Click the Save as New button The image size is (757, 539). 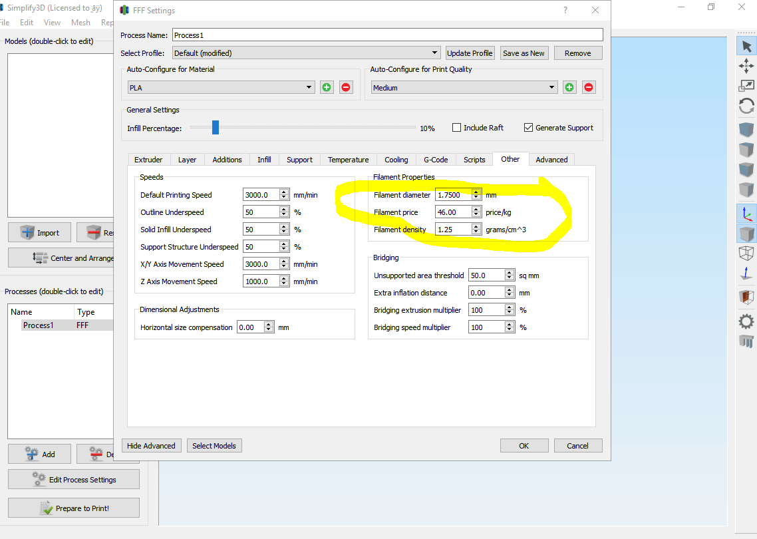pyautogui.click(x=524, y=53)
